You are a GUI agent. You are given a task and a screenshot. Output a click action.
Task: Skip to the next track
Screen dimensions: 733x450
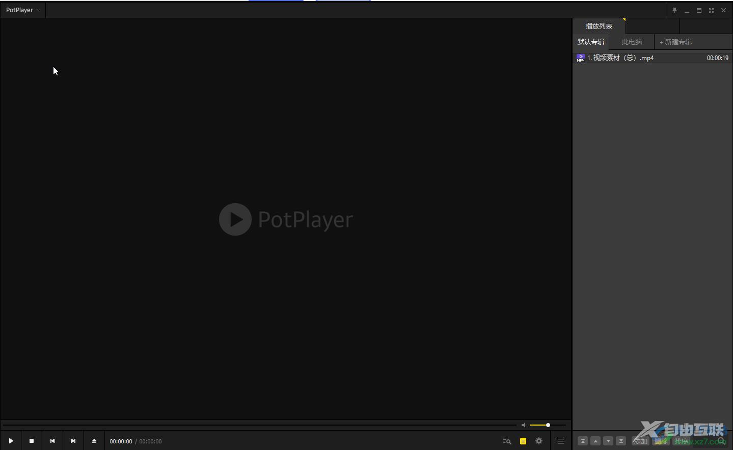coord(73,441)
